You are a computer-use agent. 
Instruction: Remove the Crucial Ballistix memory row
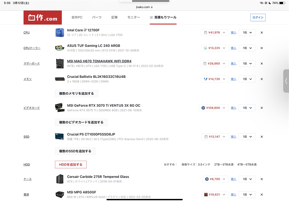pos(262,79)
